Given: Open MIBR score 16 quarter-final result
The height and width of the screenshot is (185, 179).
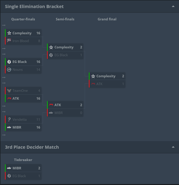Looking at the screenshot, I should click(x=38, y=127).
